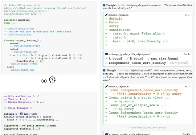Click the "lemma gap_at_aligned_scale ..." line
Image resolution: width=196 pixels, height=135 pixels.
[136, 105]
